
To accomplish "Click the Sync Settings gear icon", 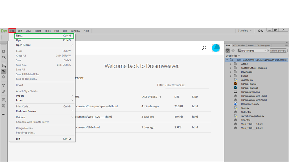I will tap(260, 31).
